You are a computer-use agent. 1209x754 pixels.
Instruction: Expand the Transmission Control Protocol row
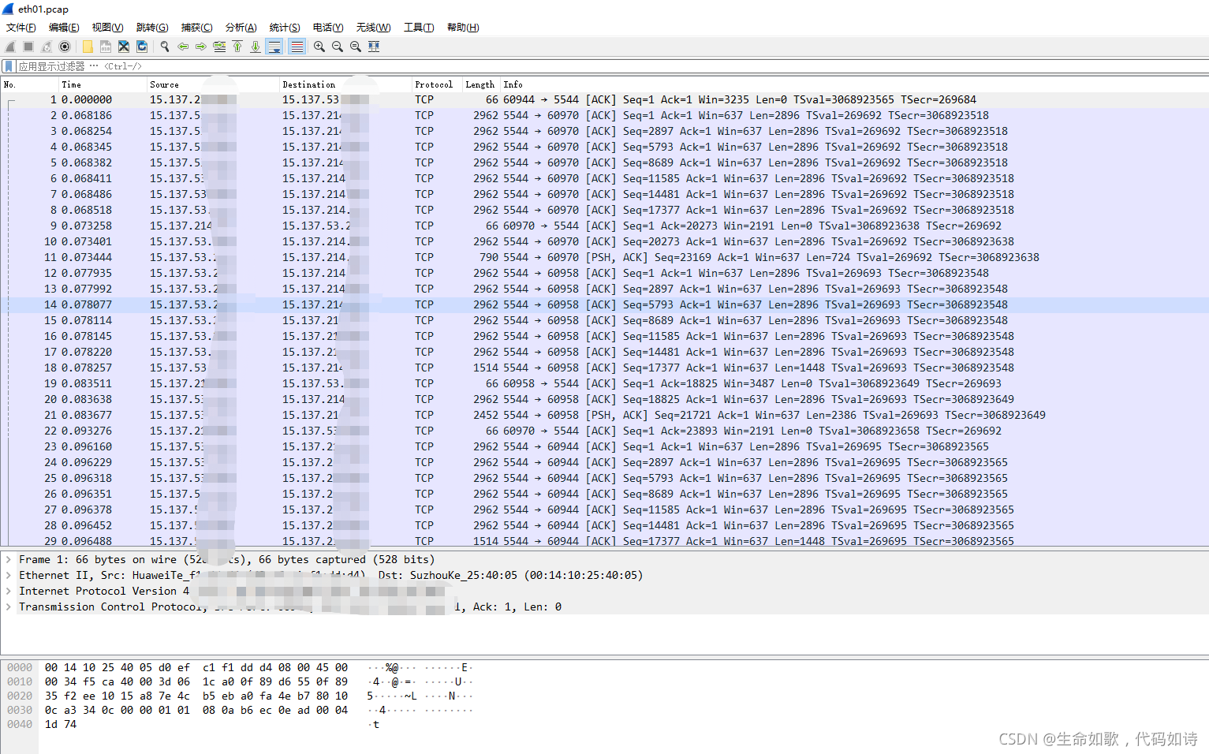(9, 607)
